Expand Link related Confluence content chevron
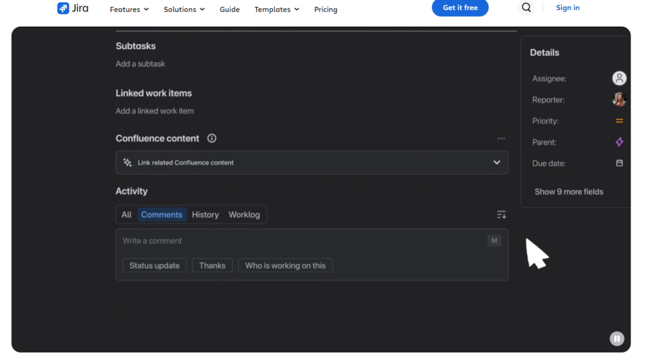Screen dimensions: 651x363 point(497,162)
